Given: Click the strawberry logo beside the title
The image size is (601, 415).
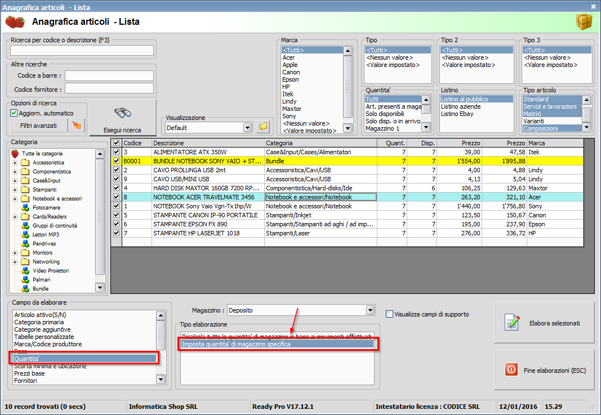Looking at the screenshot, I should (15, 22).
